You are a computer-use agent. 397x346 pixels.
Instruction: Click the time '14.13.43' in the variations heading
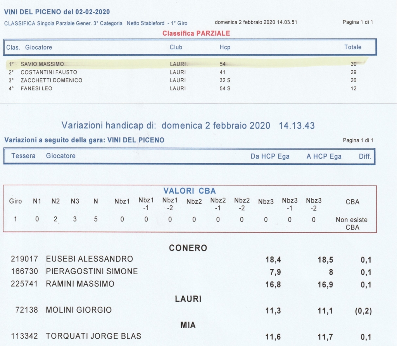[x=297, y=126]
